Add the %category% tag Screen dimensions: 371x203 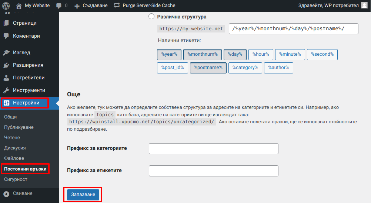coord(245,68)
